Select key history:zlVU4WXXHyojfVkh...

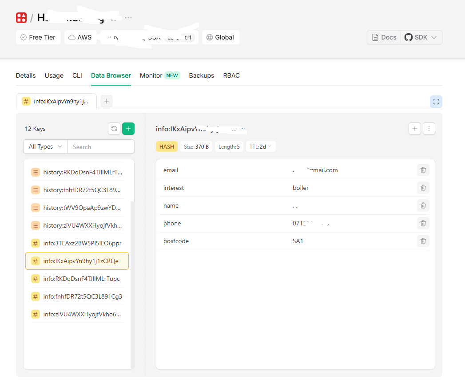(77, 225)
